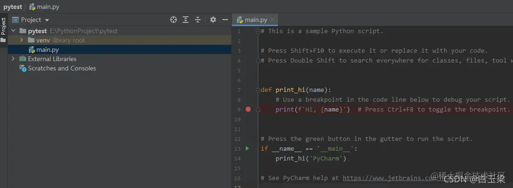Click the Scratches and Consoles icon
Image resolution: width=513 pixels, height=188 pixels.
(x=23, y=69)
